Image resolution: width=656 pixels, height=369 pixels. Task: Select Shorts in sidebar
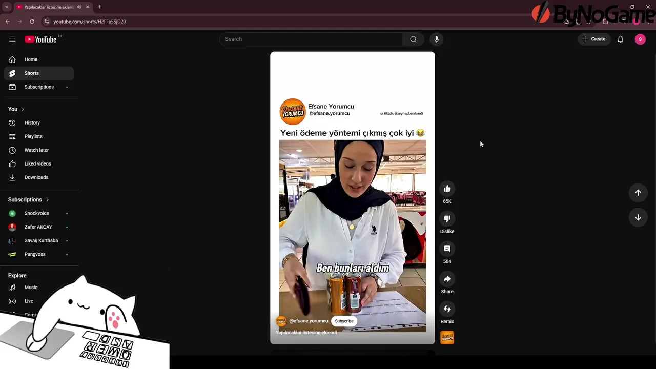(39, 73)
